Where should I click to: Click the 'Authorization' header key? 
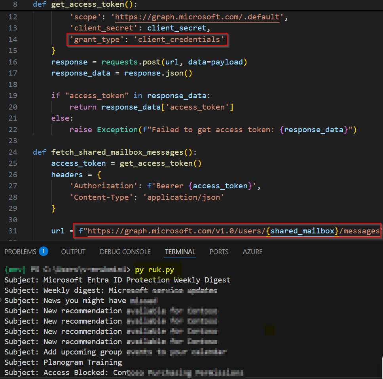tap(104, 186)
